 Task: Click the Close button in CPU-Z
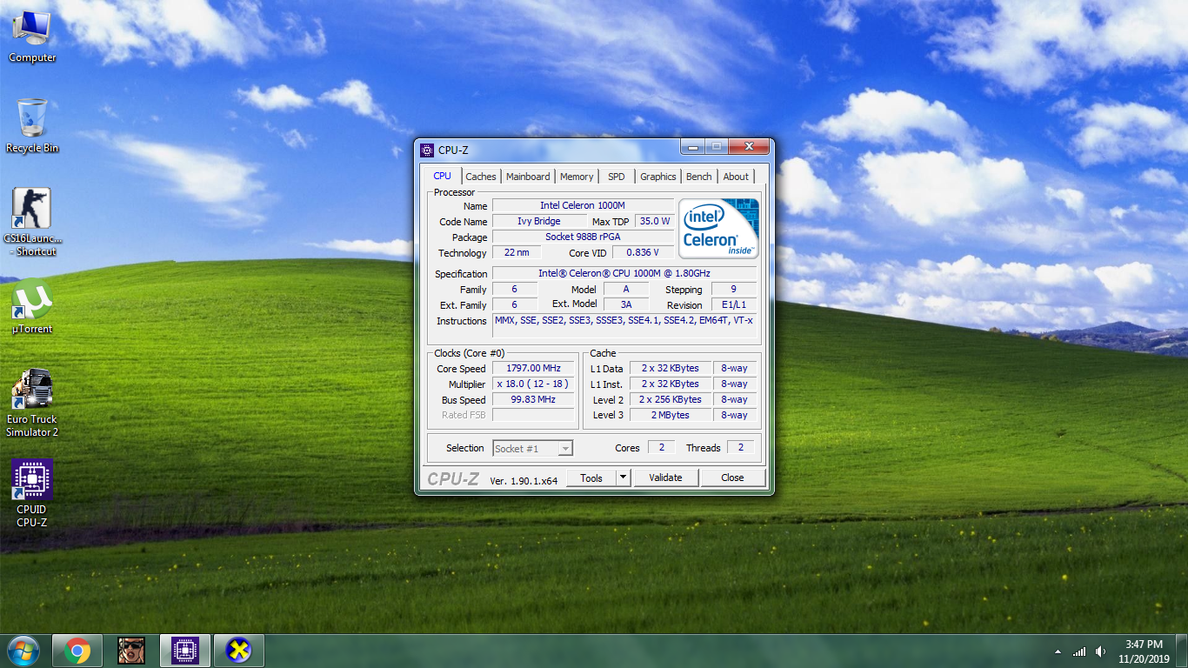732,478
